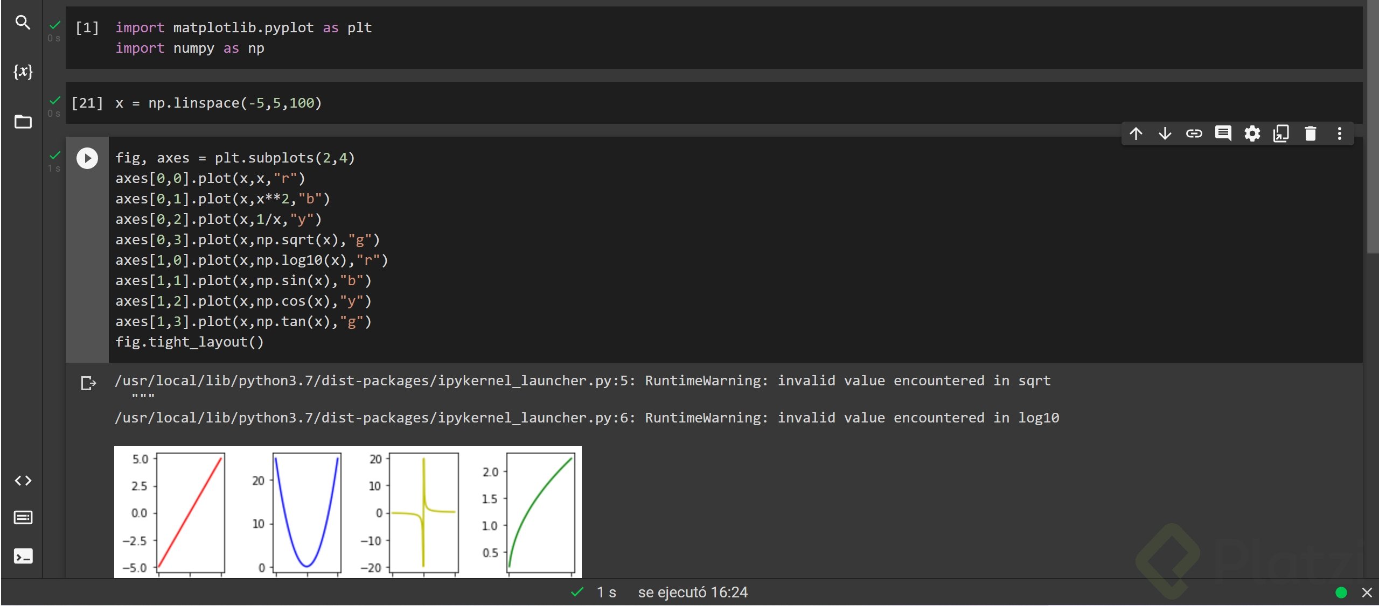Open the search panel in sidebar

tap(23, 23)
